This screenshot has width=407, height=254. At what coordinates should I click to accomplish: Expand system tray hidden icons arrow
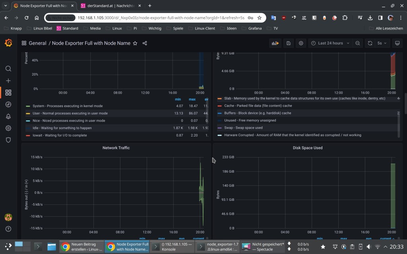(386, 247)
